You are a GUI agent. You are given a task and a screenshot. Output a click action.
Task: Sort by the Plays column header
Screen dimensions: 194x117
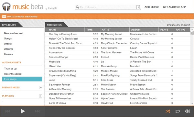click(x=166, y=30)
